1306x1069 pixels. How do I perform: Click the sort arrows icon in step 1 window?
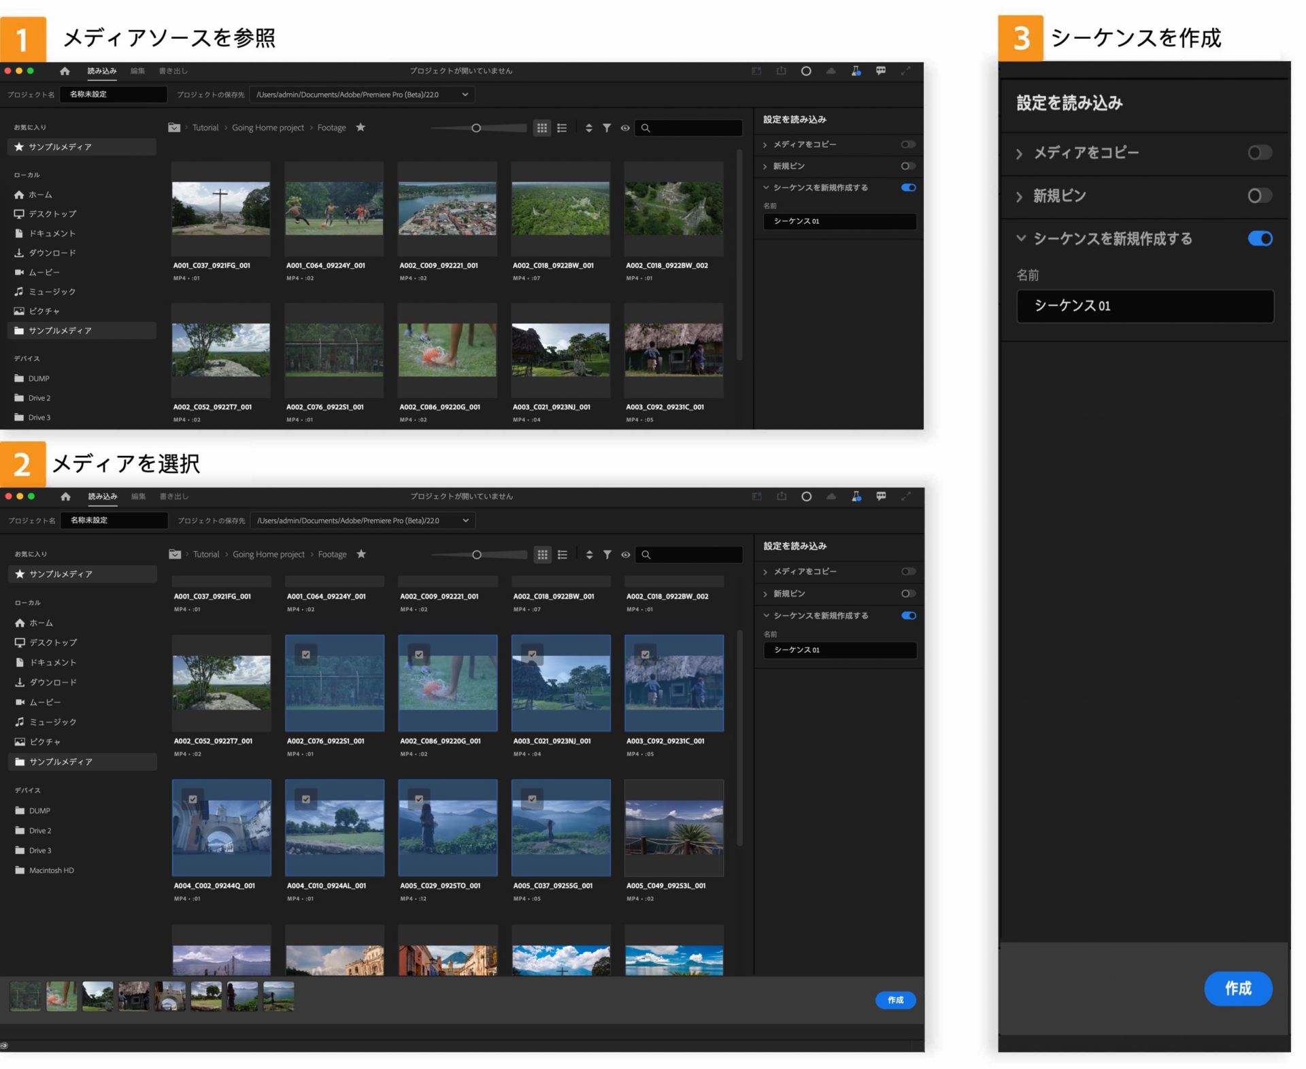point(588,128)
